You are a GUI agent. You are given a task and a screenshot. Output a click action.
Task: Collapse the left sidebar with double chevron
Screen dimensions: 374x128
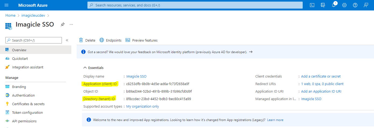[67, 40]
